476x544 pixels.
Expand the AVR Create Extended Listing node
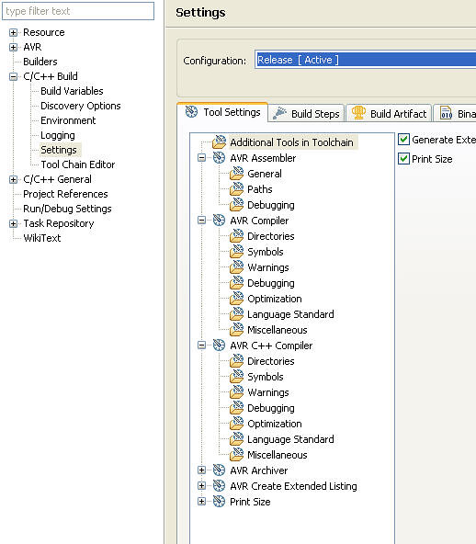coord(201,486)
